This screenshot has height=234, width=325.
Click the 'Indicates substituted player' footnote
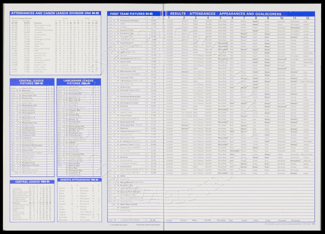click(x=148, y=224)
